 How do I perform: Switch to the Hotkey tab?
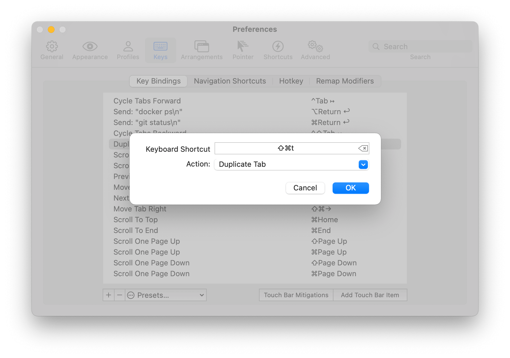(291, 81)
